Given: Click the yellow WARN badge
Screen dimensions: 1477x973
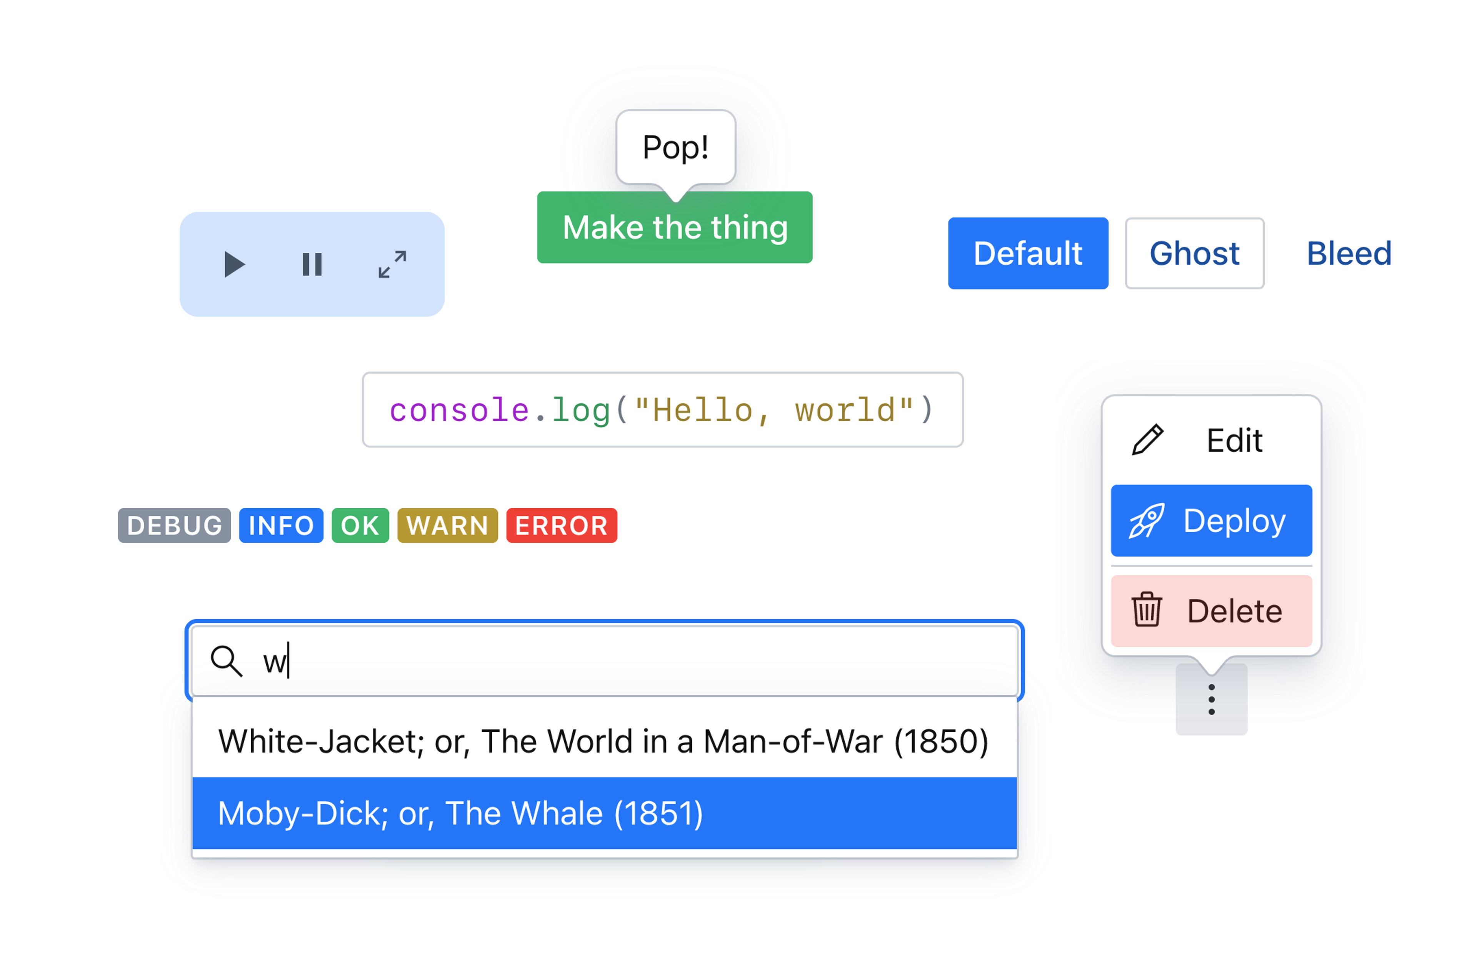Looking at the screenshot, I should (x=447, y=526).
